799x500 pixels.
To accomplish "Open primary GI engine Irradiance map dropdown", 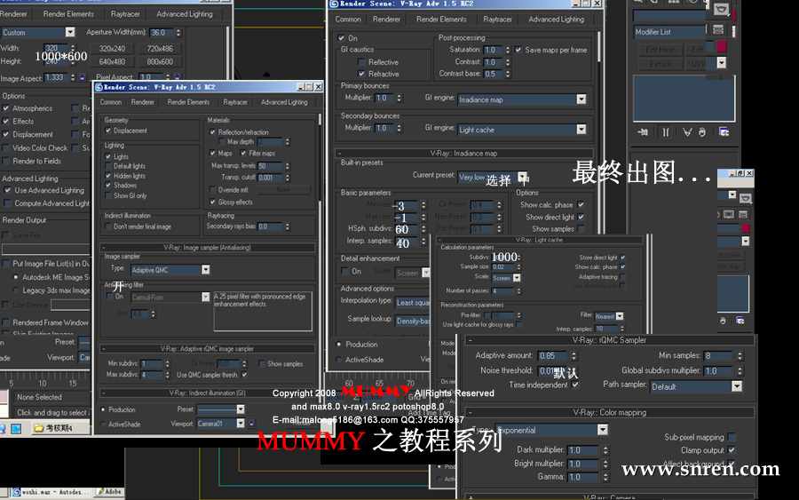I will pos(522,99).
